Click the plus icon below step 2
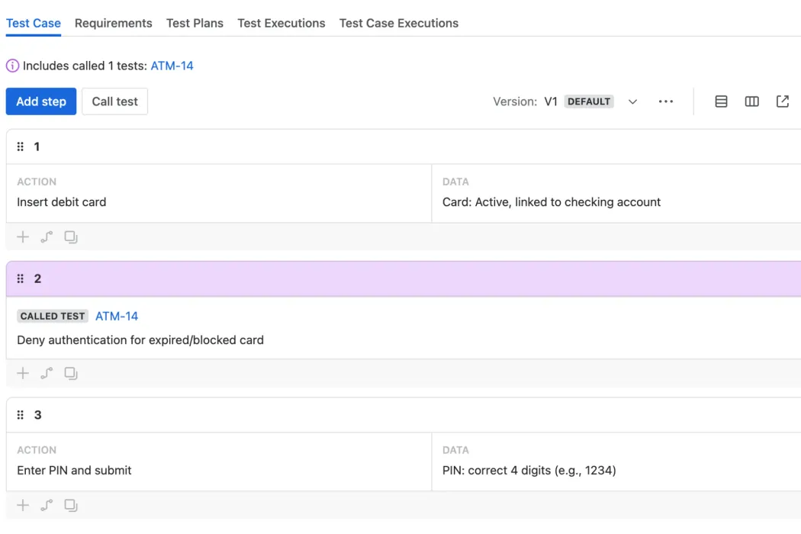This screenshot has height=534, width=801. [x=23, y=373]
